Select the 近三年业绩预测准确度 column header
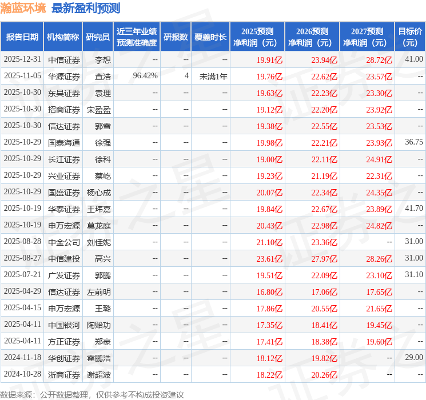Screen dimensions: 426x400 tap(137, 37)
